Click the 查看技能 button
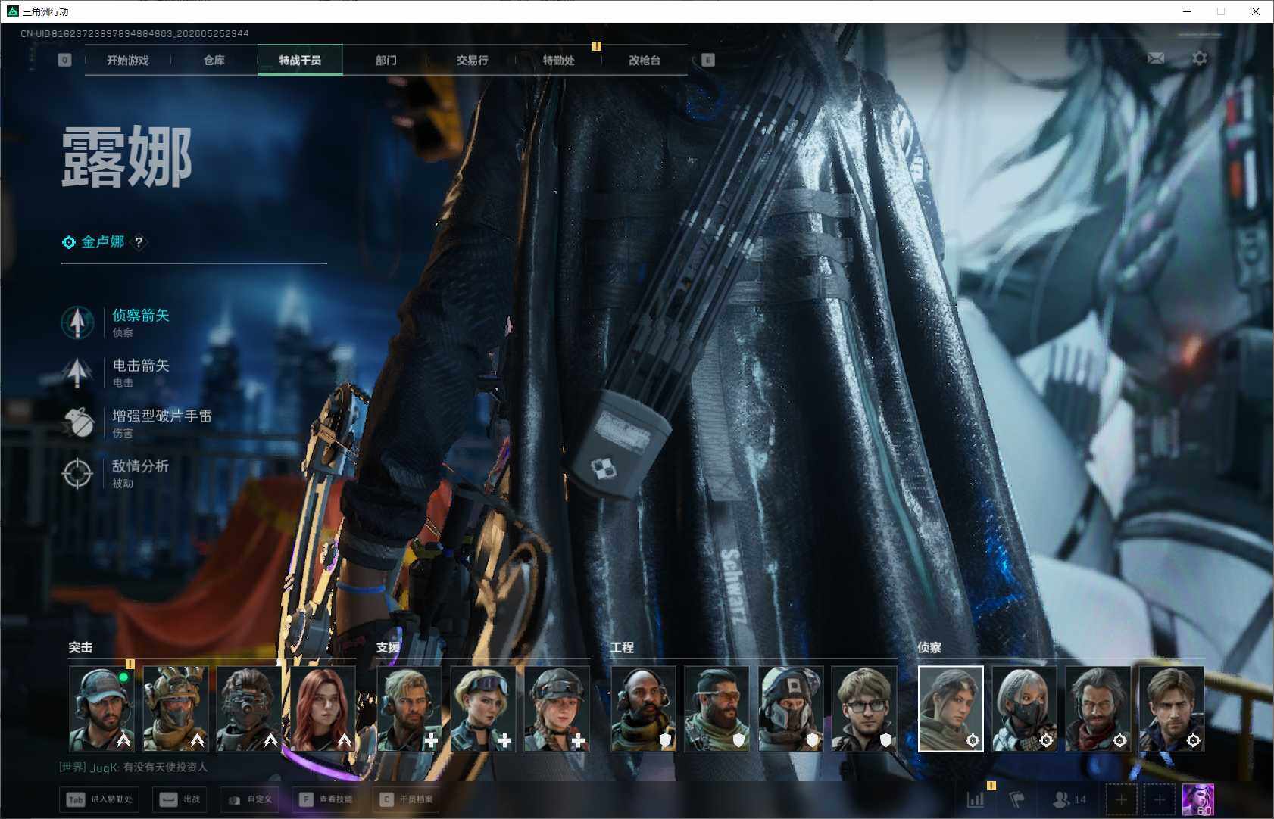1274x819 pixels. [x=326, y=799]
